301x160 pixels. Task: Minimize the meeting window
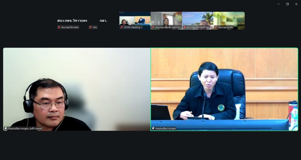[278, 4]
